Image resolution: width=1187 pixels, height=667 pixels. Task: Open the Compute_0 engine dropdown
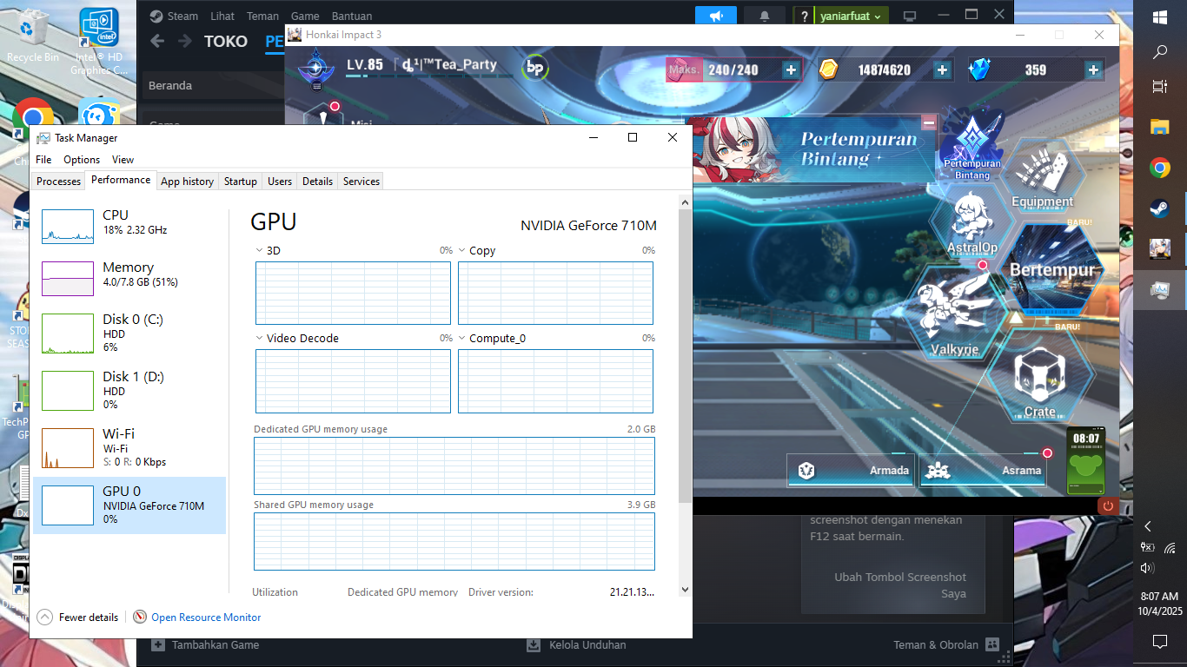click(462, 338)
